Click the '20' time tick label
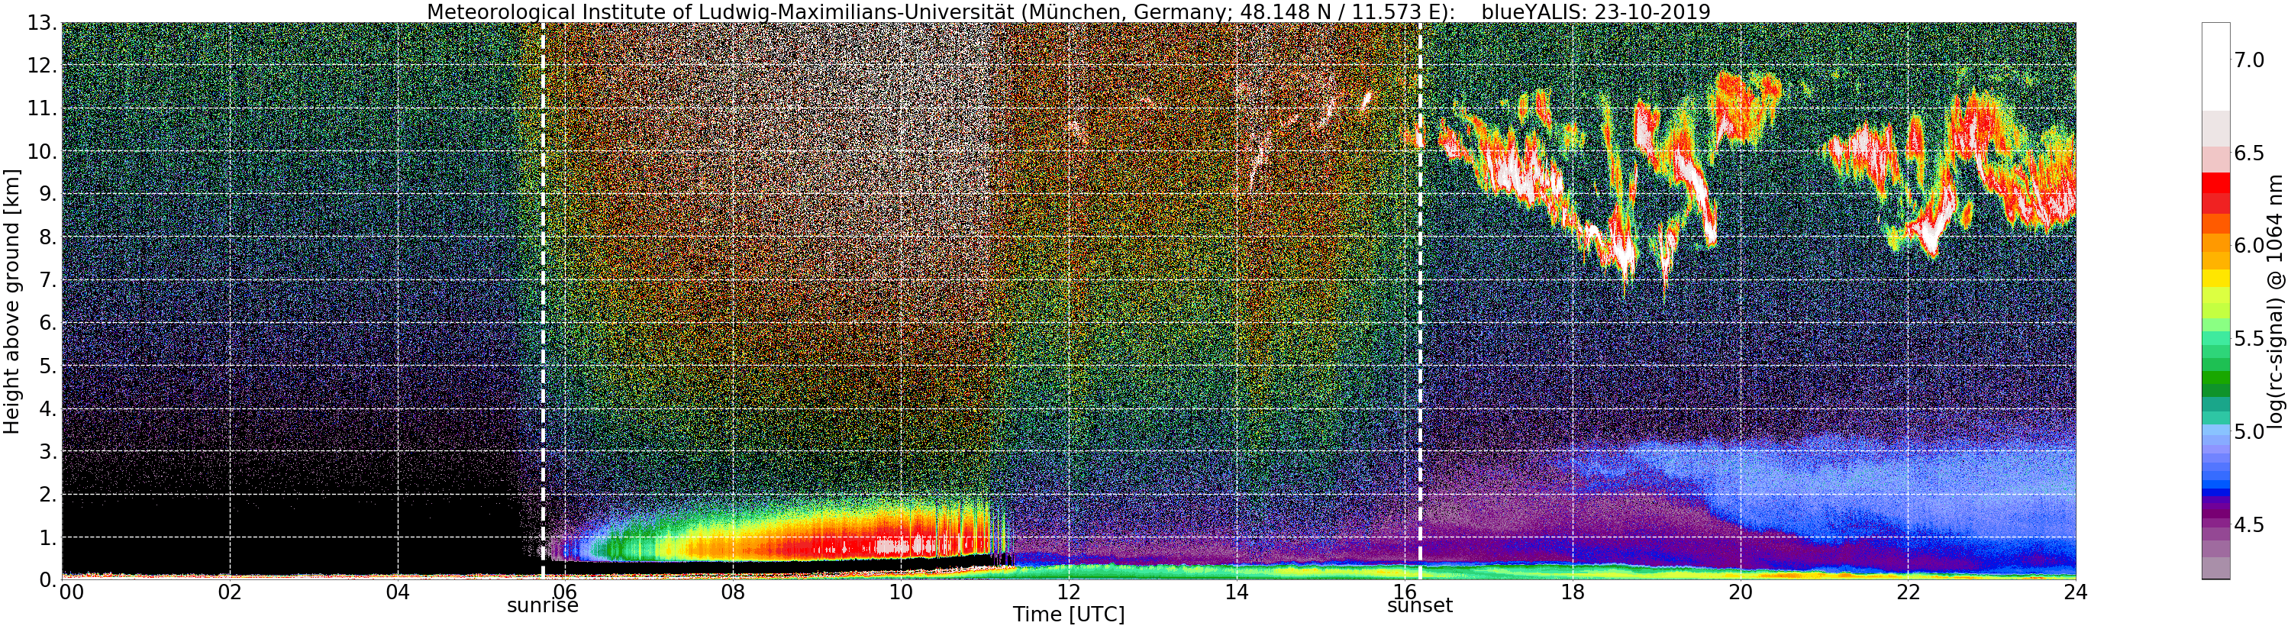 click(1741, 592)
